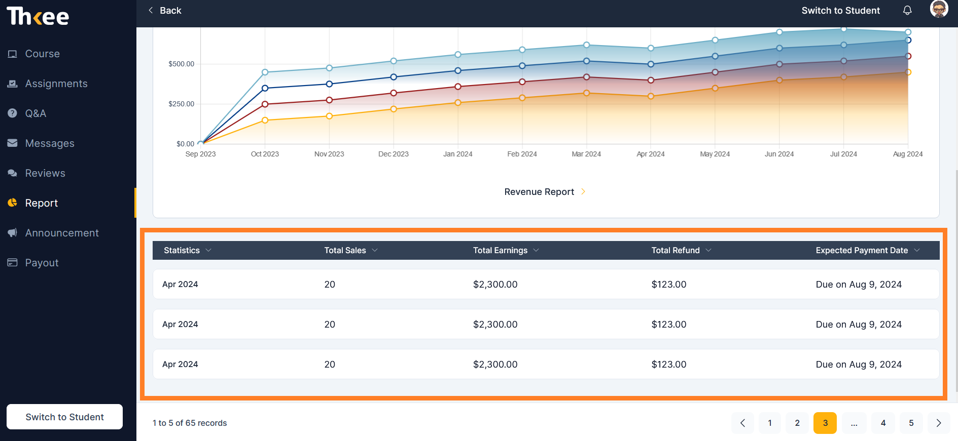This screenshot has width=958, height=441.
Task: Click the Aug 2024 top chart point
Action: pyautogui.click(x=908, y=32)
